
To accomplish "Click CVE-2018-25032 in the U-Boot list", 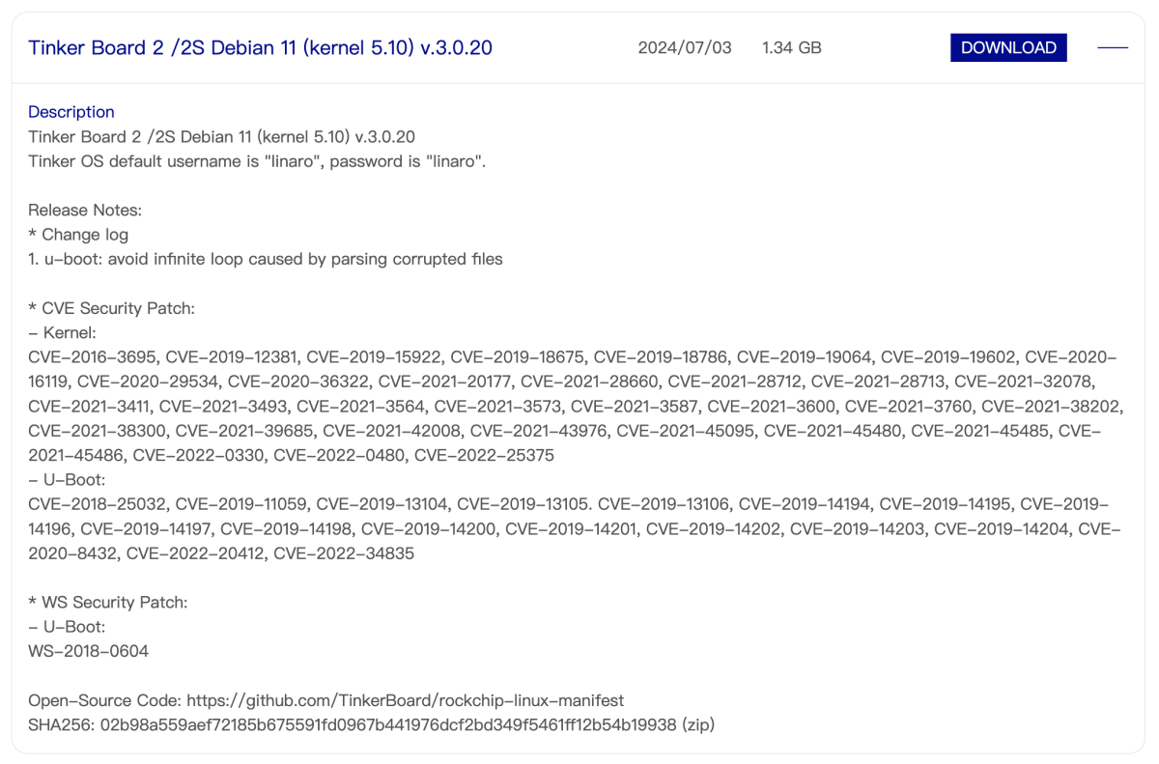I will [x=98, y=504].
